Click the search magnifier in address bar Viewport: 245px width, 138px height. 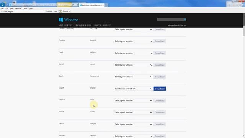click(73, 5)
